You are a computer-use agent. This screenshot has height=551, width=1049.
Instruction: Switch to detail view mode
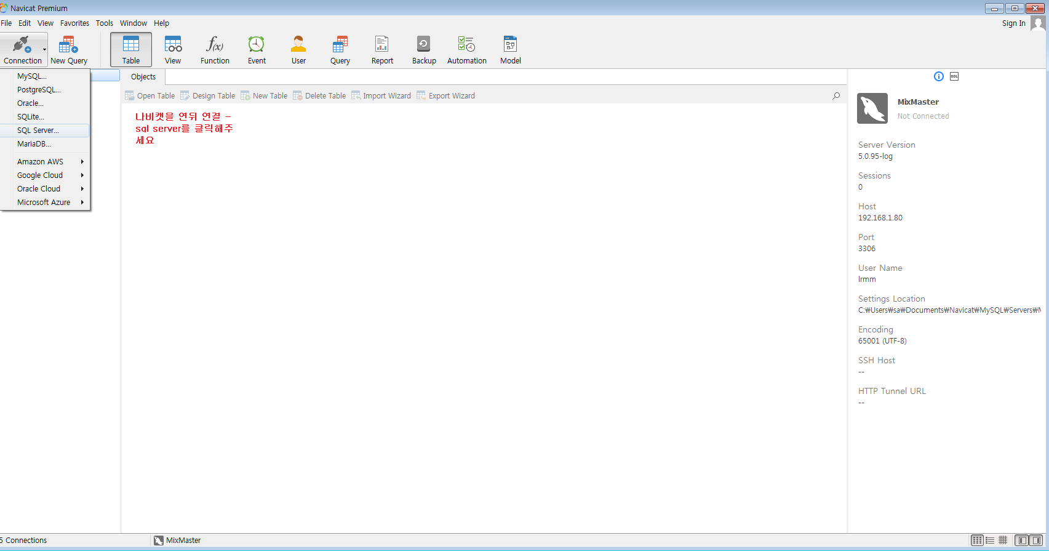[x=990, y=540]
